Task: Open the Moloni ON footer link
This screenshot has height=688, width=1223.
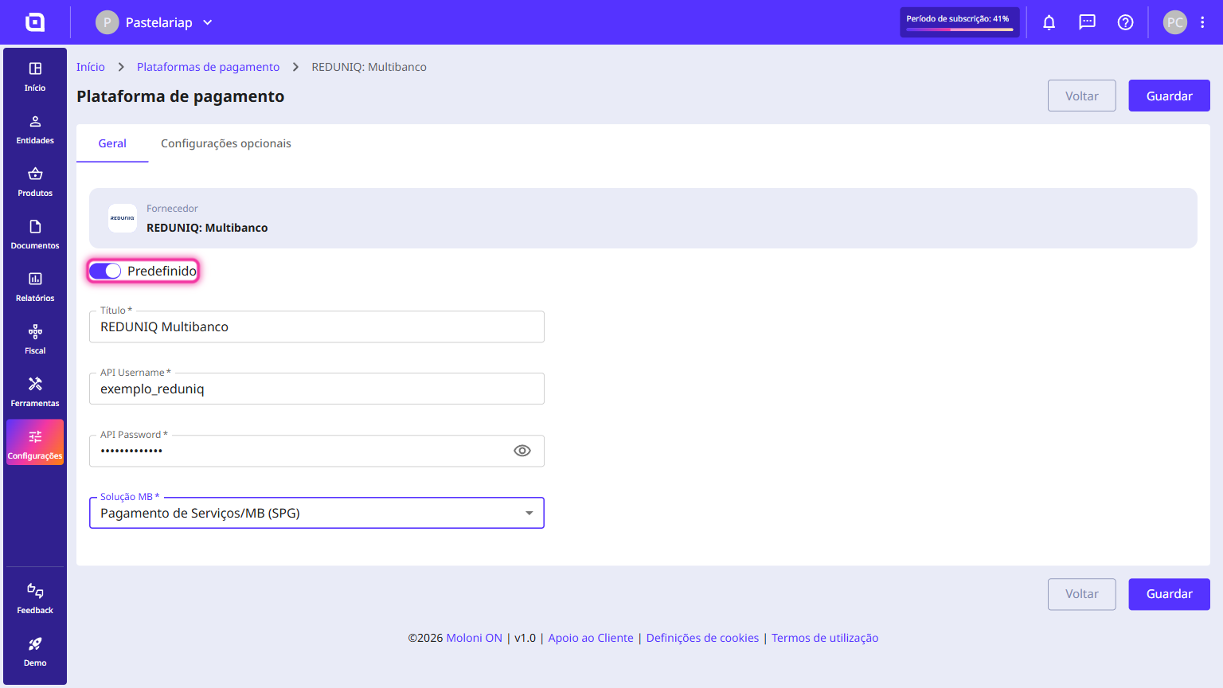Action: tap(475, 638)
